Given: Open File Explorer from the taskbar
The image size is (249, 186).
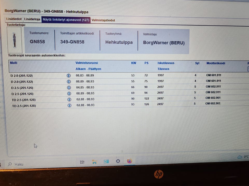Looking at the screenshot, I should (94, 162).
